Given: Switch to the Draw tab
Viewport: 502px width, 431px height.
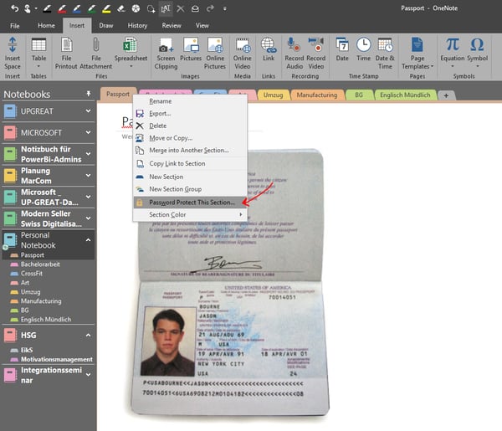Looking at the screenshot, I should click(106, 25).
